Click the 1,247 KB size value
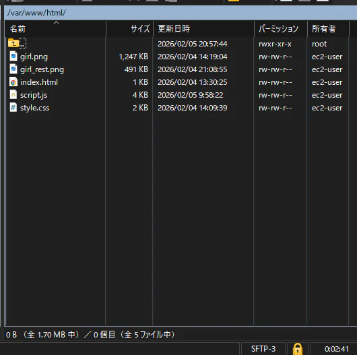 [133, 57]
